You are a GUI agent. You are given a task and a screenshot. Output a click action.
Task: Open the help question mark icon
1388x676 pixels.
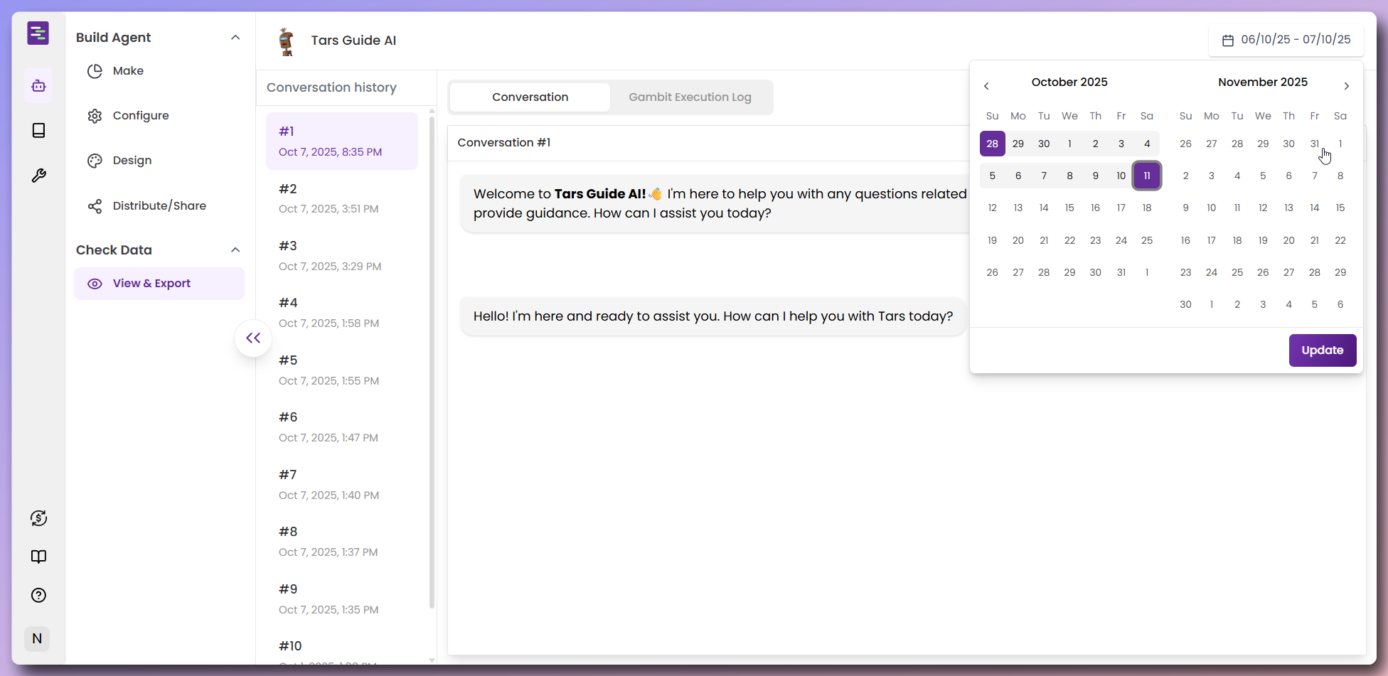(38, 595)
